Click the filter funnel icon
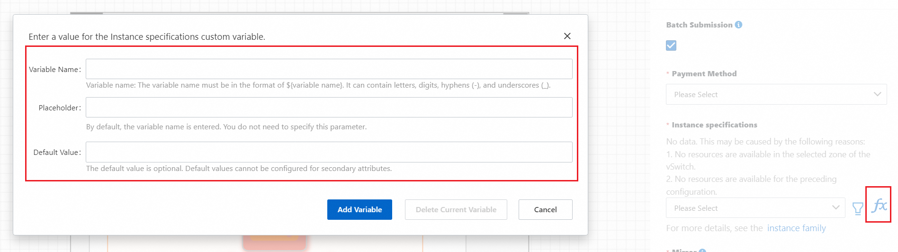 coord(857,208)
